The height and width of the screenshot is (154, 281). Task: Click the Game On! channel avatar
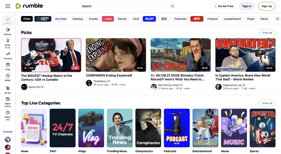(x=24, y=87)
